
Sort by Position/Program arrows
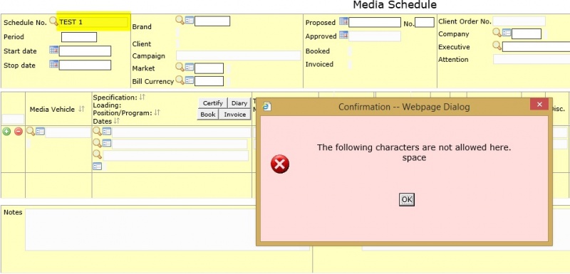[x=157, y=112]
